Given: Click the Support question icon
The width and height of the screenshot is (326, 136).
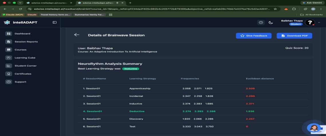Looking at the screenshot, I should coord(9,82).
